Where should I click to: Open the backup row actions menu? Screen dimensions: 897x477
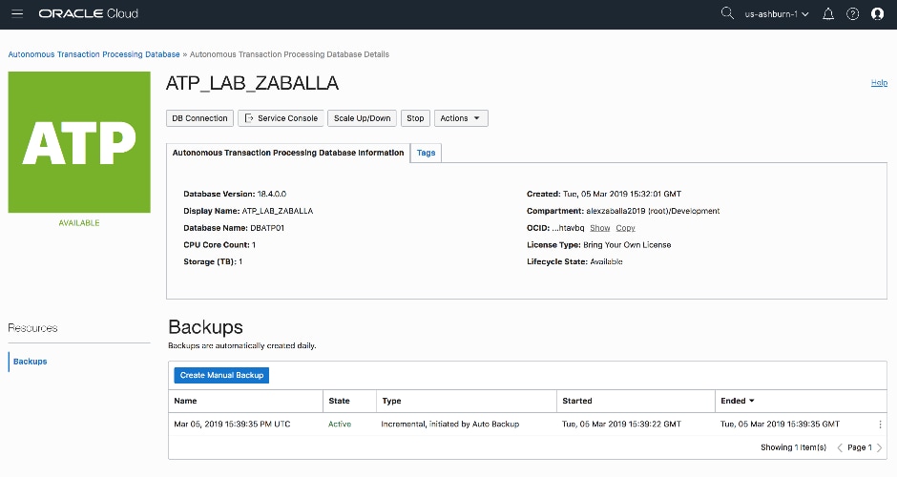pyautogui.click(x=880, y=424)
